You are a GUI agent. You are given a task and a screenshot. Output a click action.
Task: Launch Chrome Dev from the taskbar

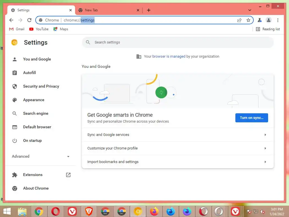point(122,211)
